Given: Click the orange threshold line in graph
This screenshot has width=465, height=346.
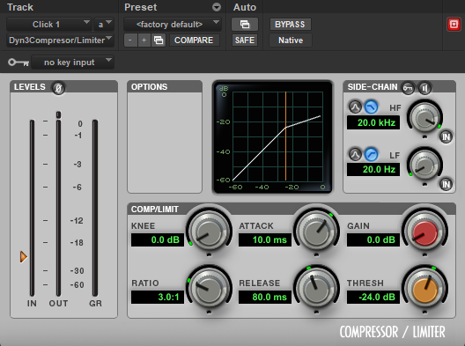Looking at the screenshot, I should 285,136.
